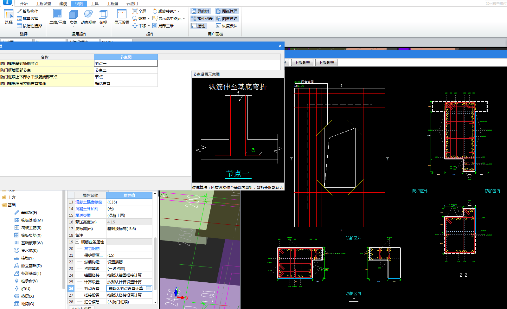Open the 显示选中图元 dropdown arrow
The image size is (507, 309).
click(x=184, y=18)
